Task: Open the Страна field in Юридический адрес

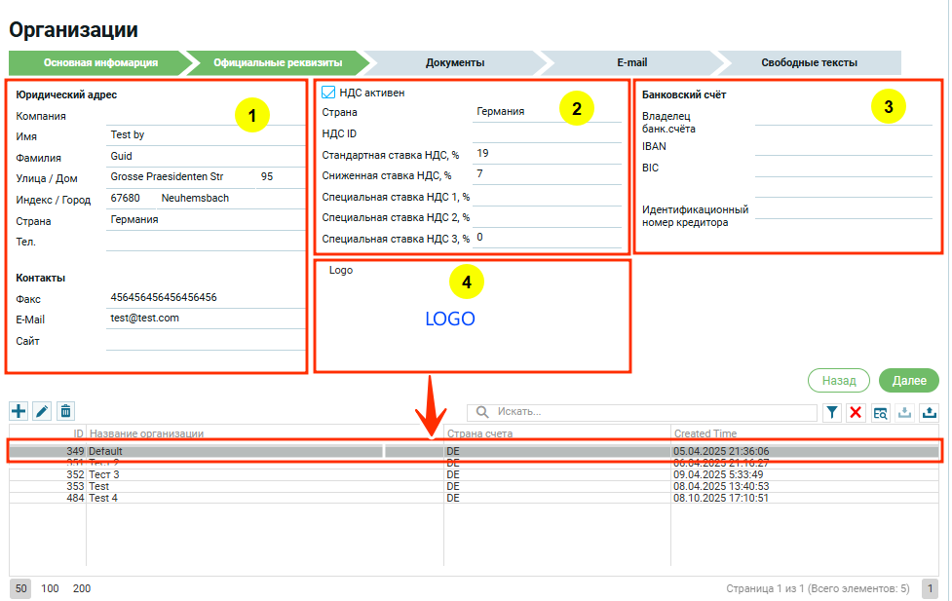Action: tap(205, 220)
